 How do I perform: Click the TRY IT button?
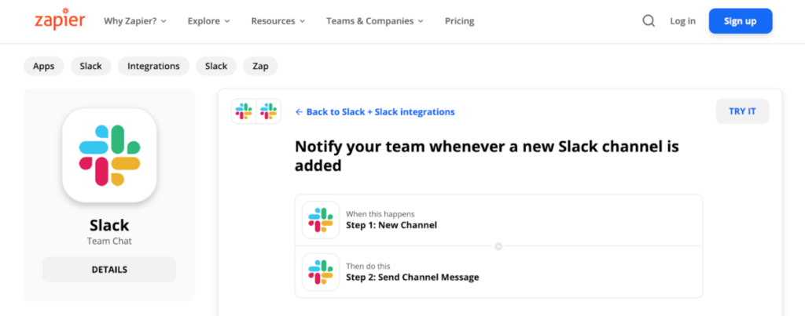[742, 111]
